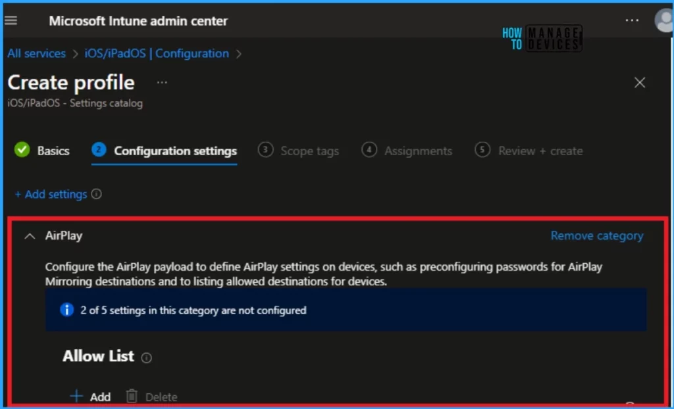Collapse the AirPlay category
The image size is (674, 409).
tap(30, 236)
